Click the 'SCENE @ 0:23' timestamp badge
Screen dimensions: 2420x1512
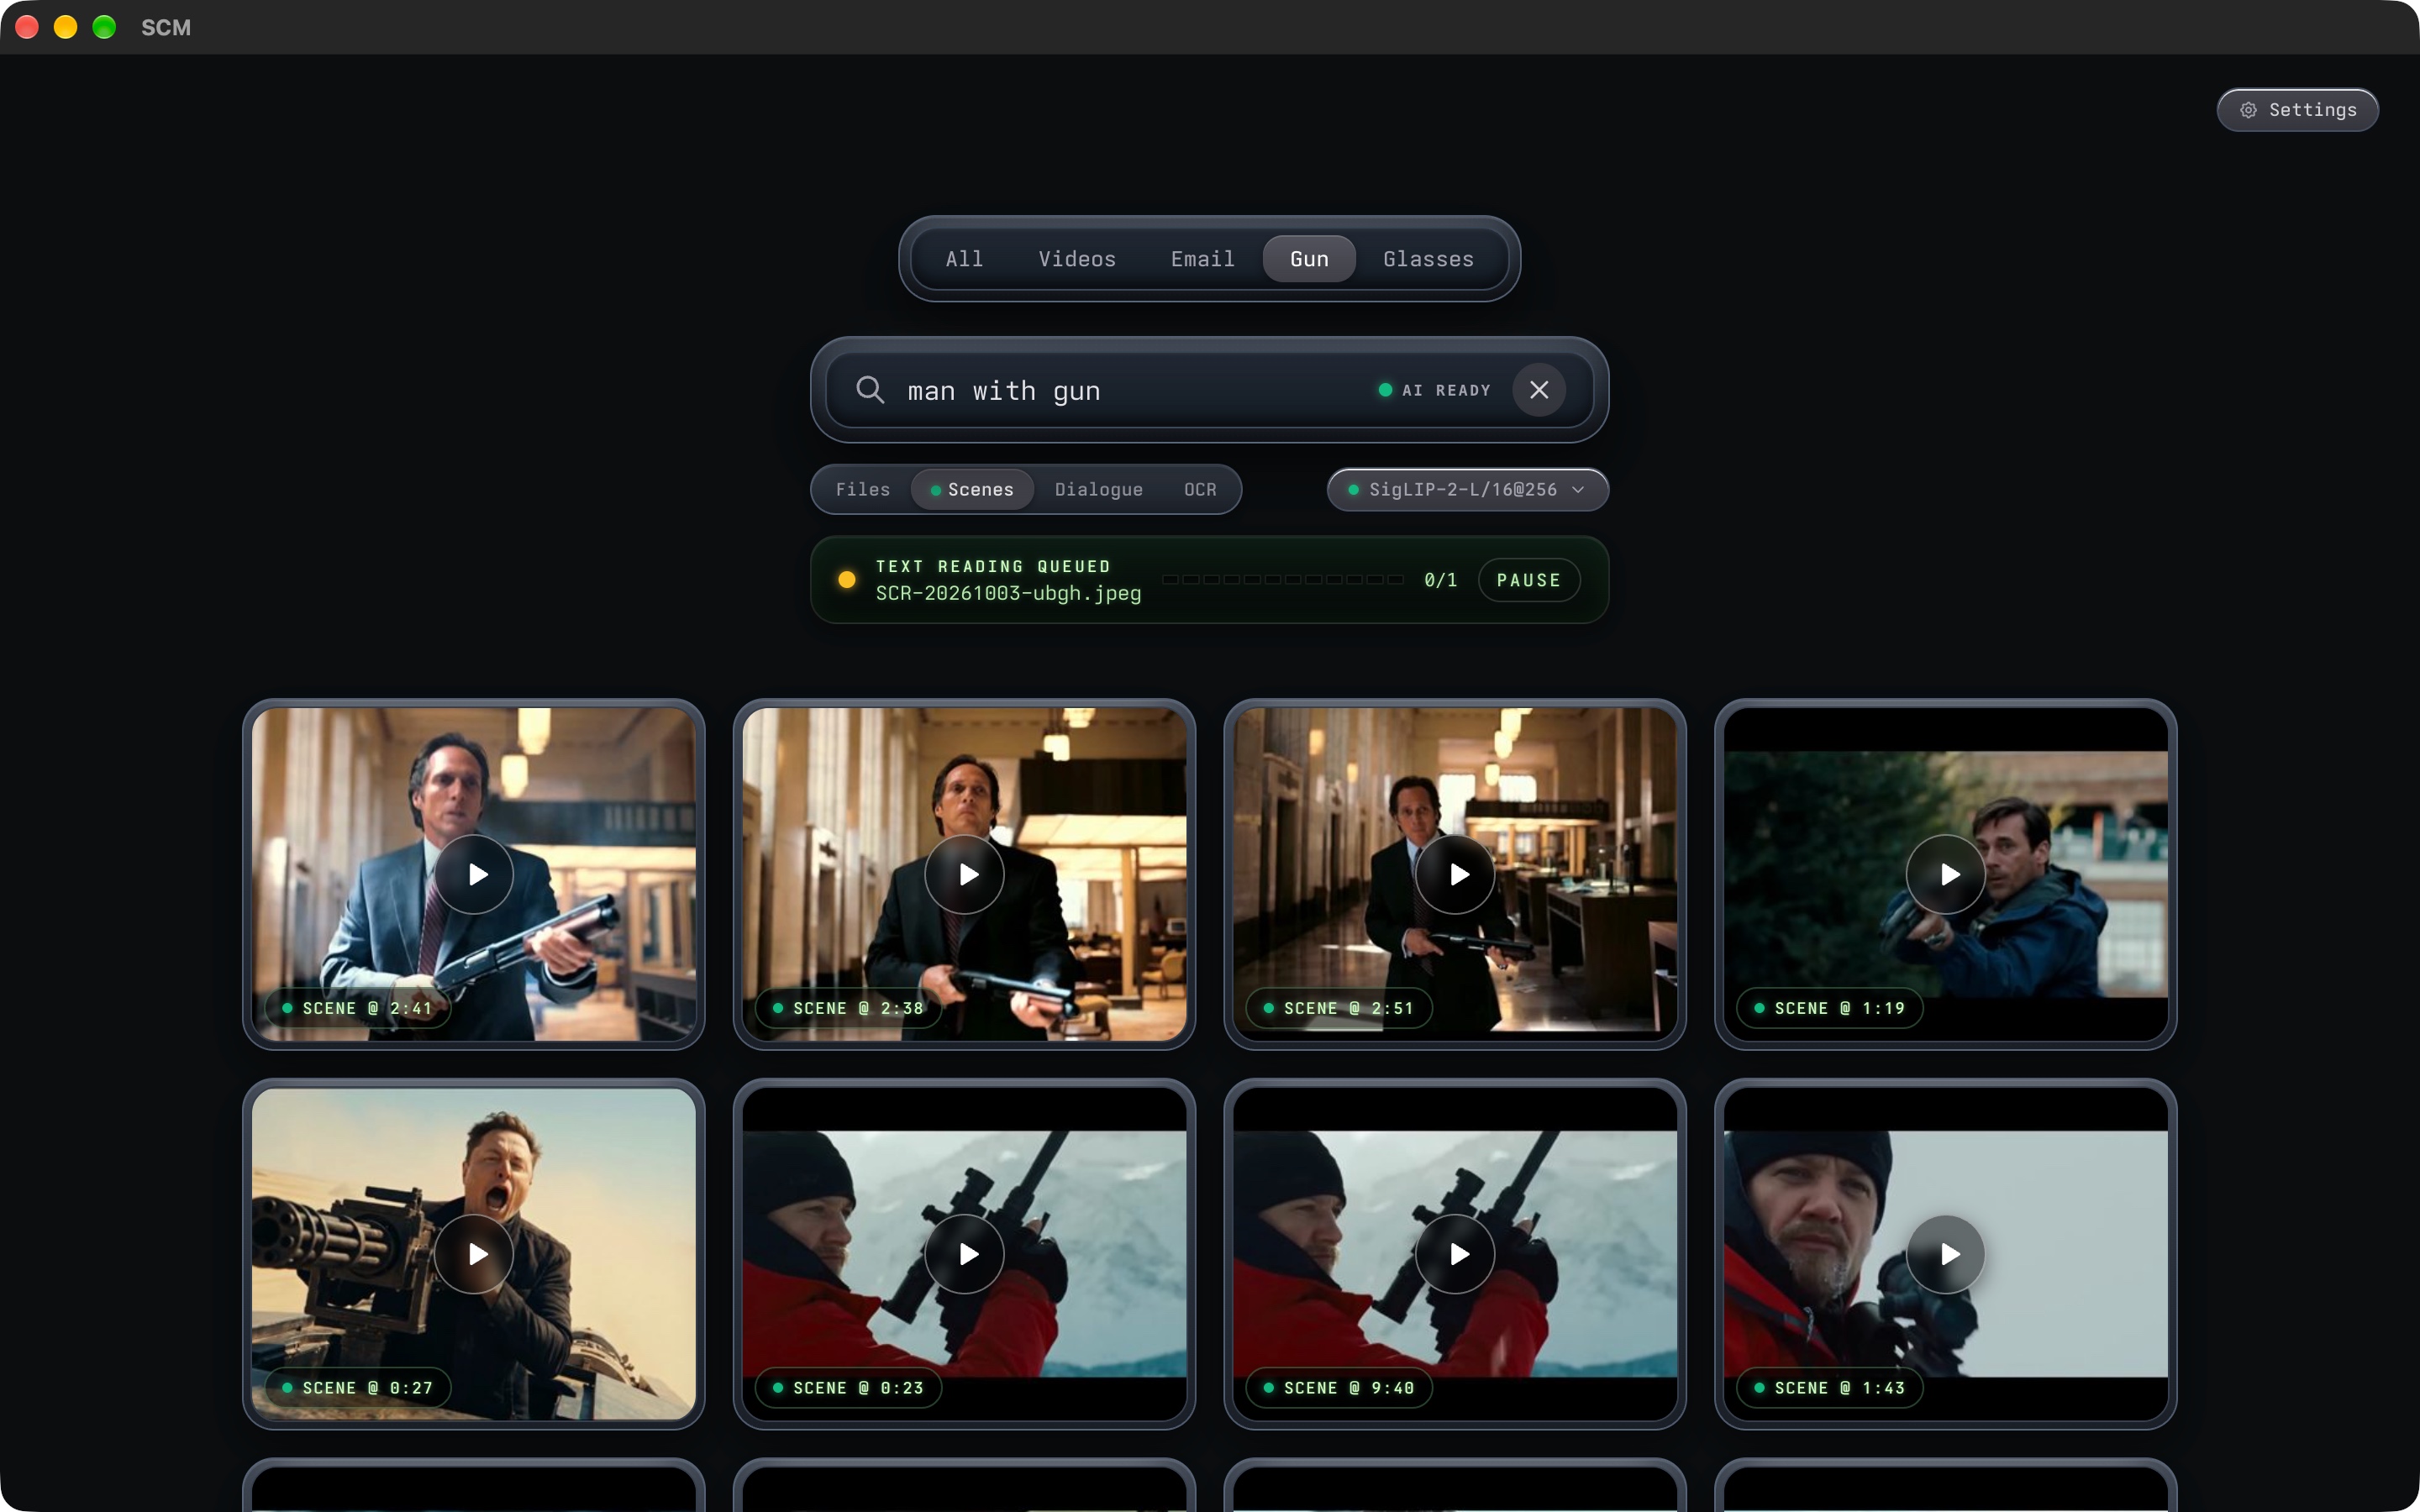[x=849, y=1388]
